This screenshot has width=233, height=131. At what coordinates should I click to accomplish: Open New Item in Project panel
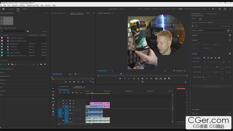[x=45, y=65]
